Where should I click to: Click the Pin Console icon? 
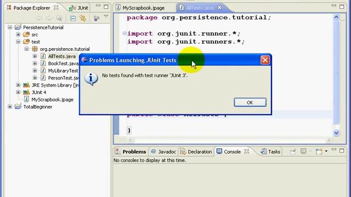click(293, 152)
